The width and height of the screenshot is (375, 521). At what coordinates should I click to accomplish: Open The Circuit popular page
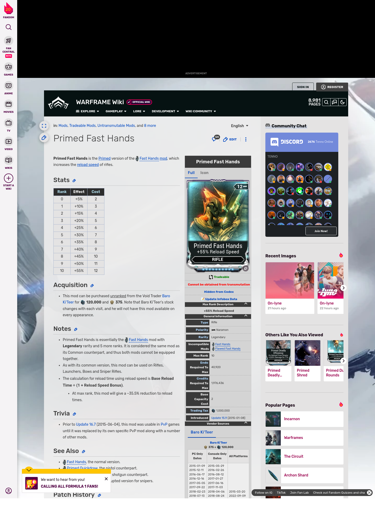pyautogui.click(x=304, y=457)
